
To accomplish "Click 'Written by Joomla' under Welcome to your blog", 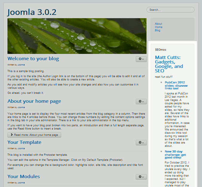I will point(16,65).
